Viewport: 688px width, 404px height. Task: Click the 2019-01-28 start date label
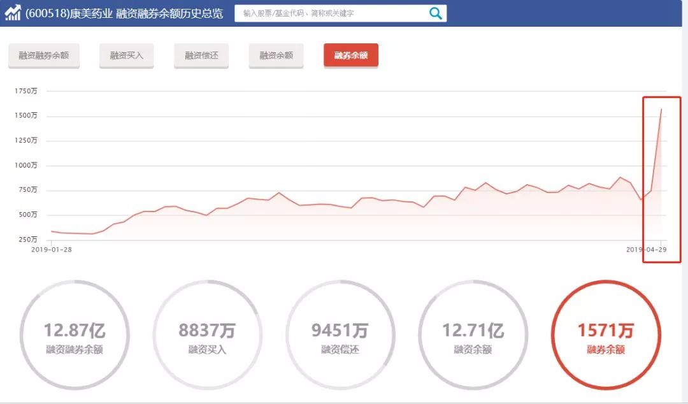click(52, 249)
